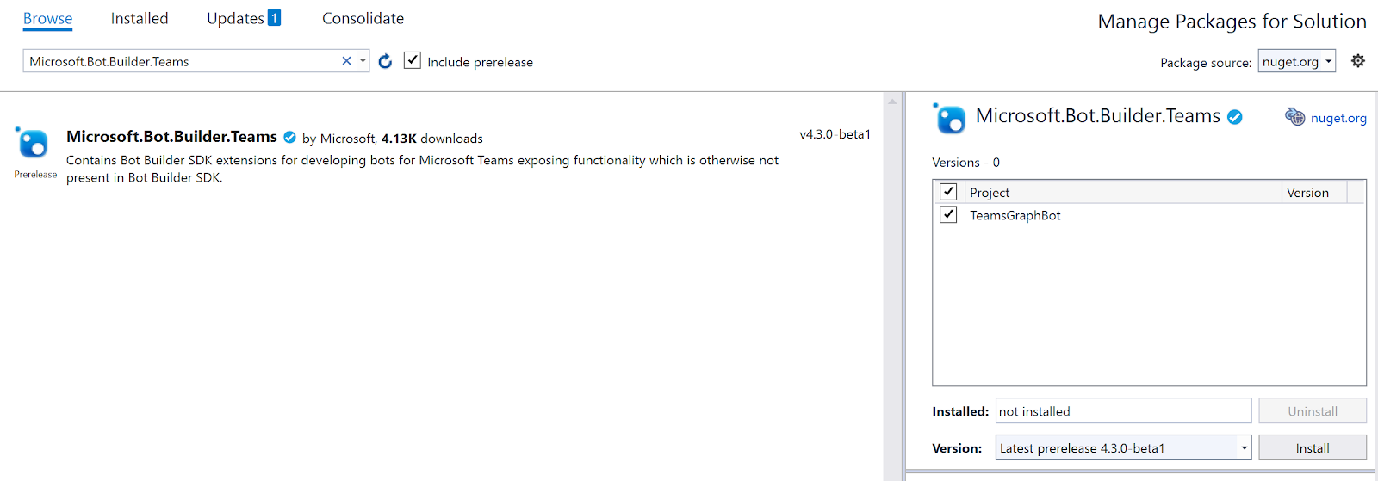The height and width of the screenshot is (481, 1378).
Task: Open the Package source nuget.org dropdown
Action: (1297, 61)
